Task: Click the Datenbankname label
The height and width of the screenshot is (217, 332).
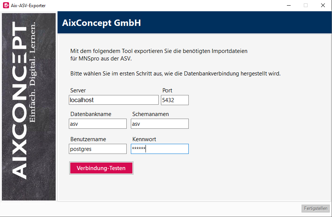Action: [91, 114]
